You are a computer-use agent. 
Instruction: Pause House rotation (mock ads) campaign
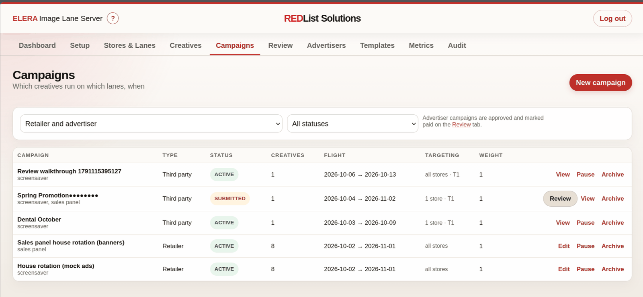coord(585,269)
